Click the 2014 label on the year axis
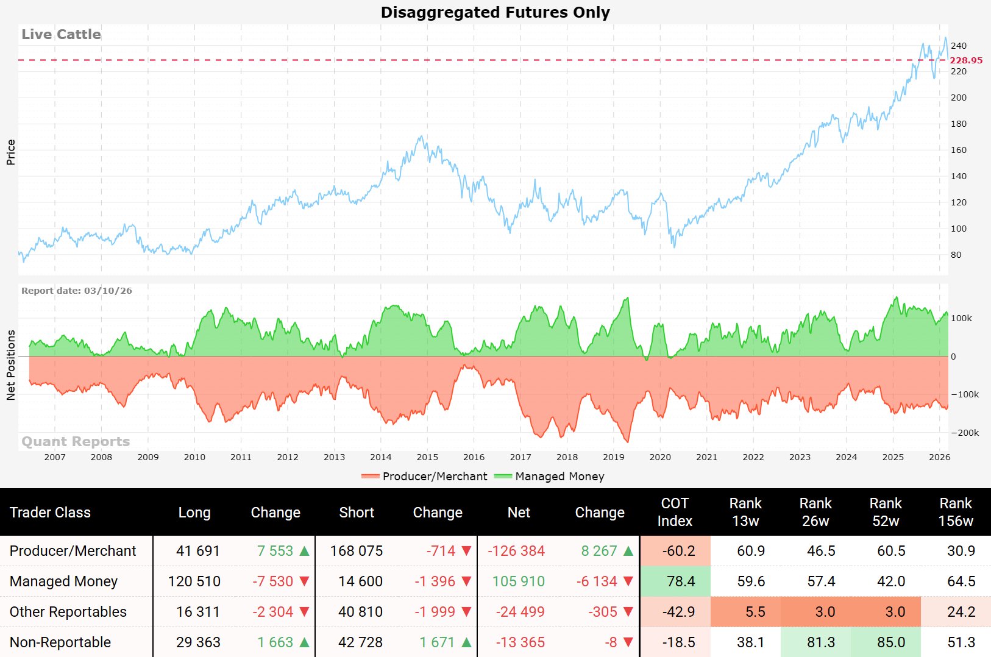This screenshot has height=657, width=991. coord(381,457)
